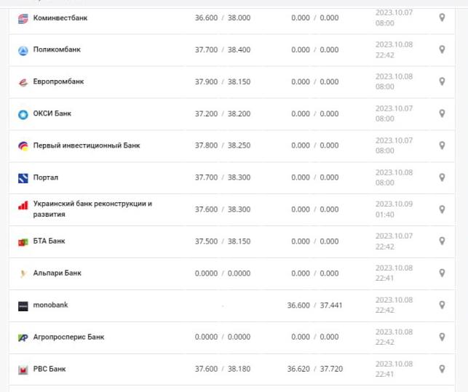This screenshot has height=392, width=468.
Task: Show Альпари Банк location pin
Action: (442, 273)
